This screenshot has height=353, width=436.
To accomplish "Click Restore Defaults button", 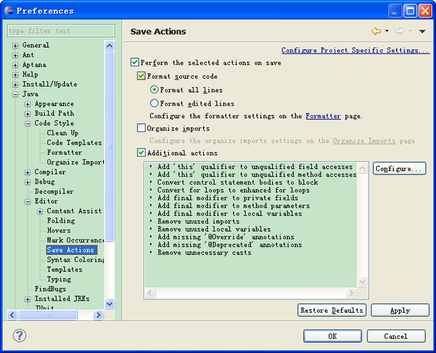I will click(x=332, y=310).
